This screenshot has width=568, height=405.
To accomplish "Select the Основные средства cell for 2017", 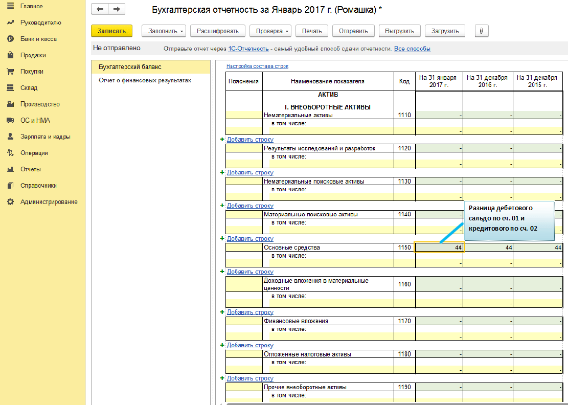I will pyautogui.click(x=439, y=247).
